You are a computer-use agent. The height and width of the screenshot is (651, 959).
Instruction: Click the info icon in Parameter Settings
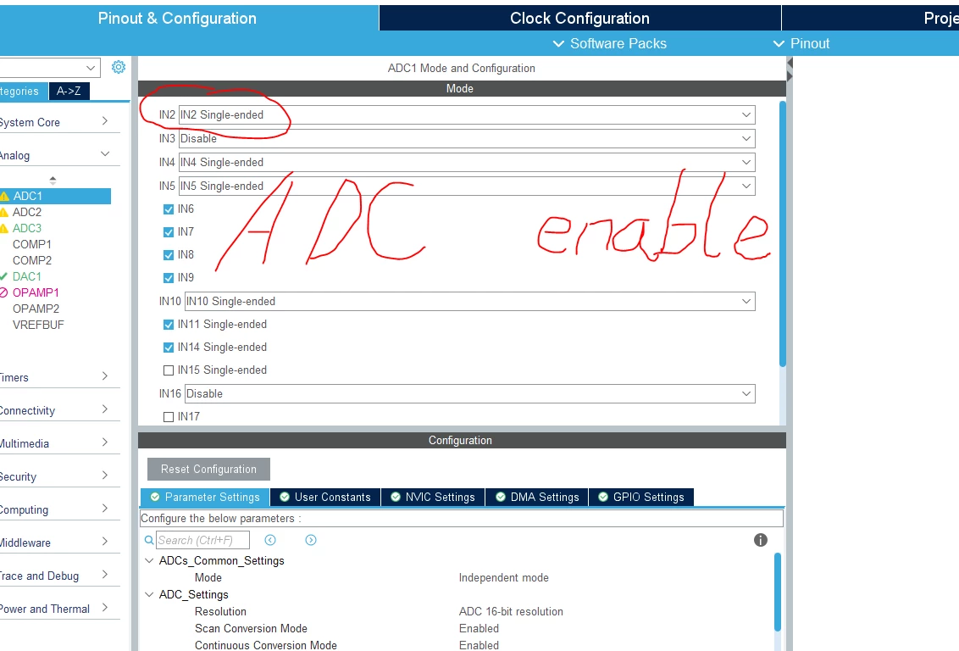click(760, 540)
